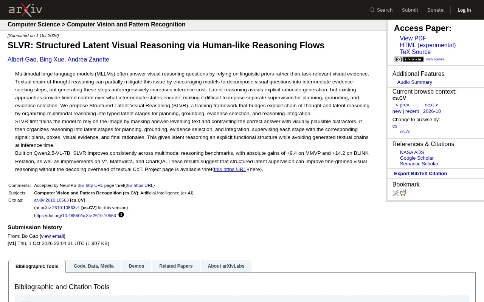Screen dimensions: 484x302
Task: Open the HTML (experimental) link
Action: [x=428, y=45]
